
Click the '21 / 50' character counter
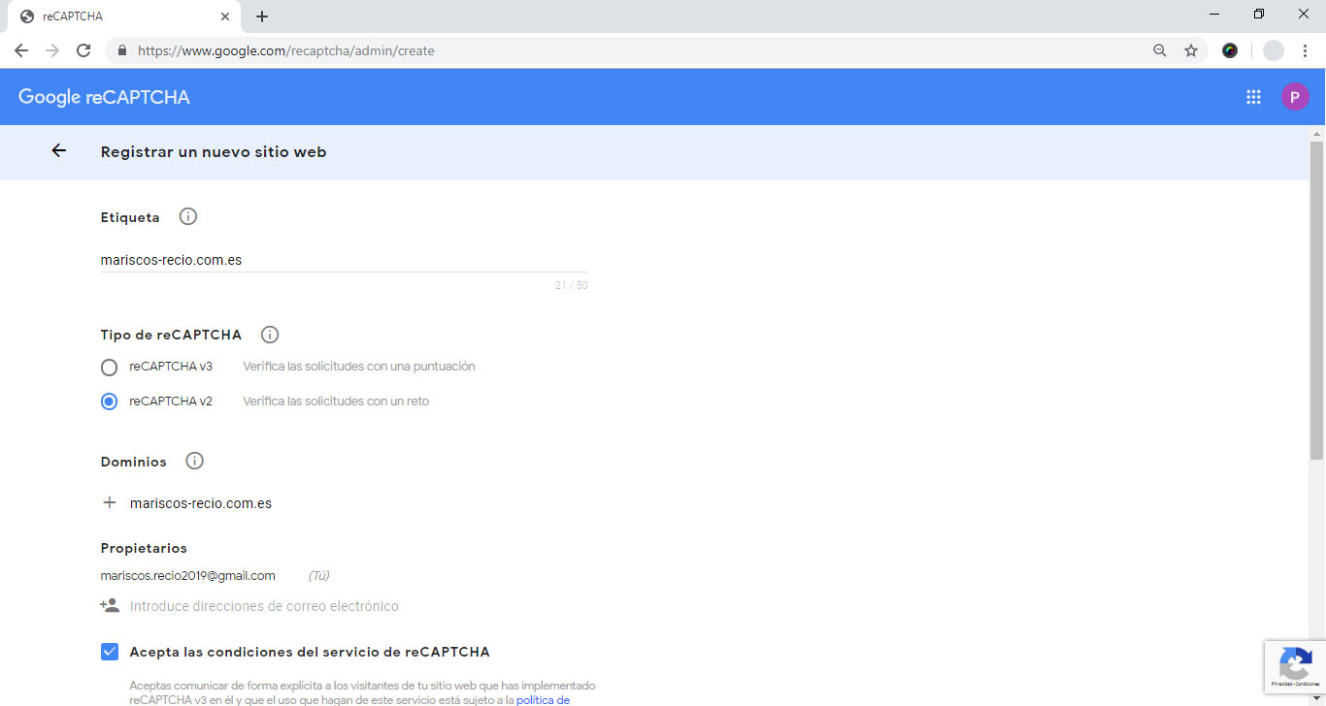(x=572, y=285)
